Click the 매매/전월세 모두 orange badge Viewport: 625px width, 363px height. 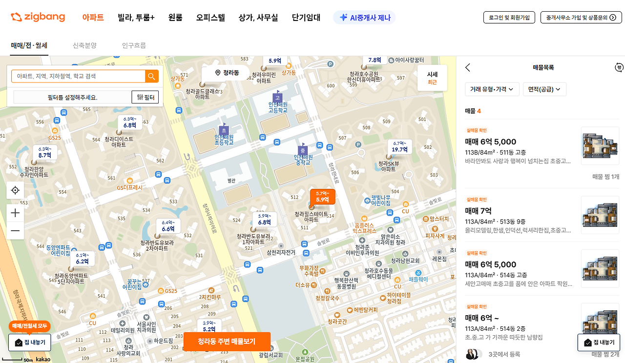(29, 326)
